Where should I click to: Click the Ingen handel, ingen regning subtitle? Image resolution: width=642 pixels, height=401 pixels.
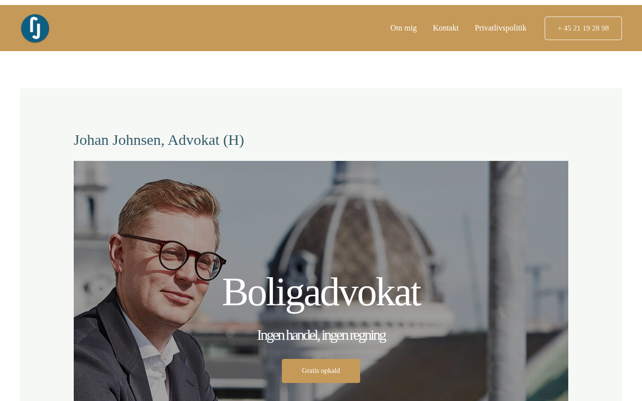tap(321, 335)
